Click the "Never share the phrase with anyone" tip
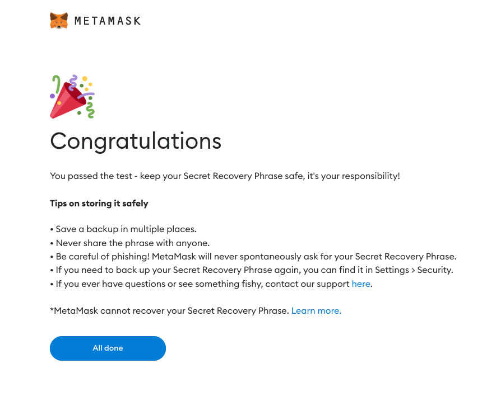The height and width of the screenshot is (420, 496). [x=132, y=243]
